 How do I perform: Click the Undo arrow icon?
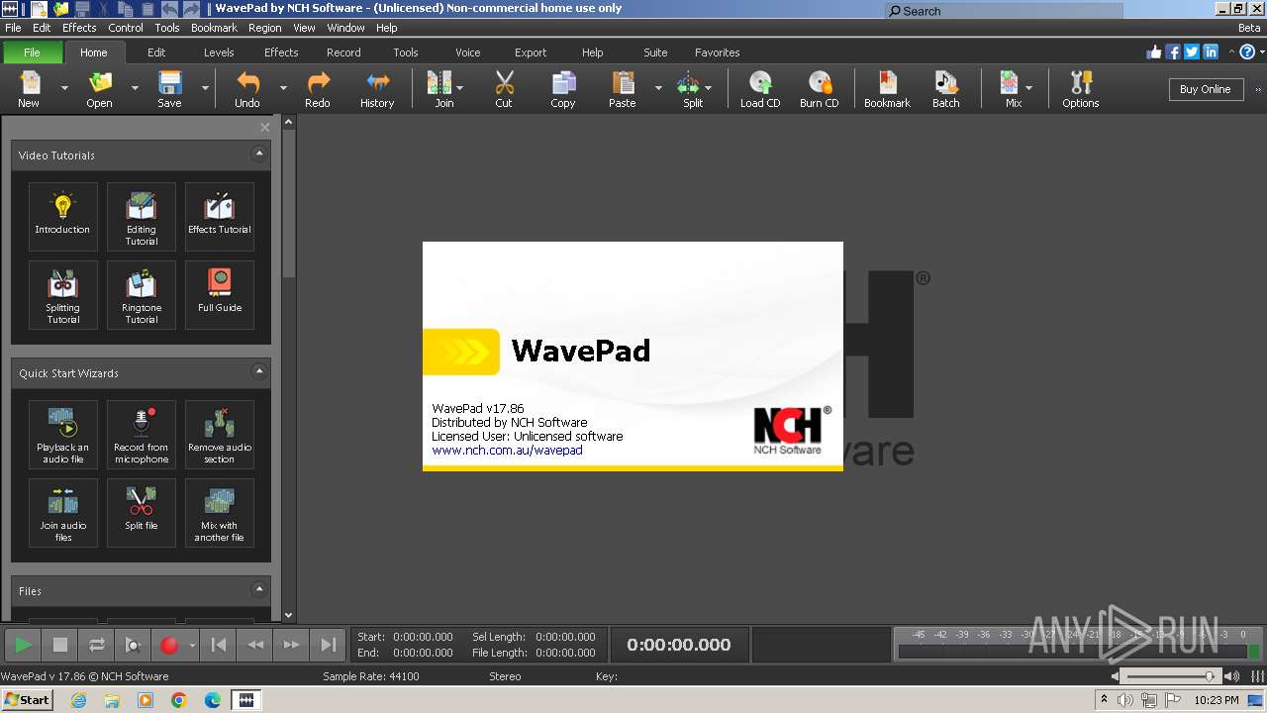click(247, 88)
